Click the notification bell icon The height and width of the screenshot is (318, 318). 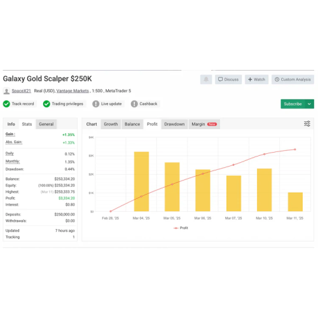(206, 79)
